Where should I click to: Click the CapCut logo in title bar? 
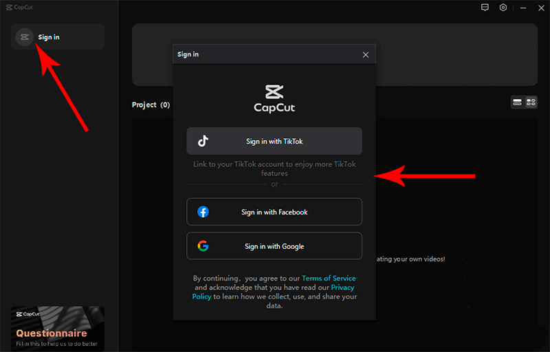click(x=20, y=8)
